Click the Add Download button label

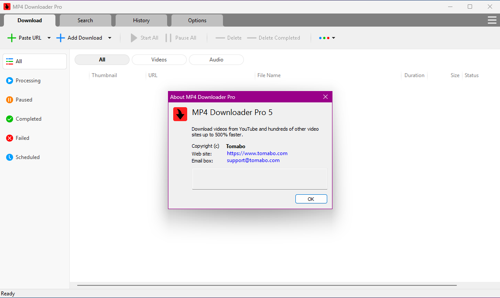pyautogui.click(x=85, y=37)
